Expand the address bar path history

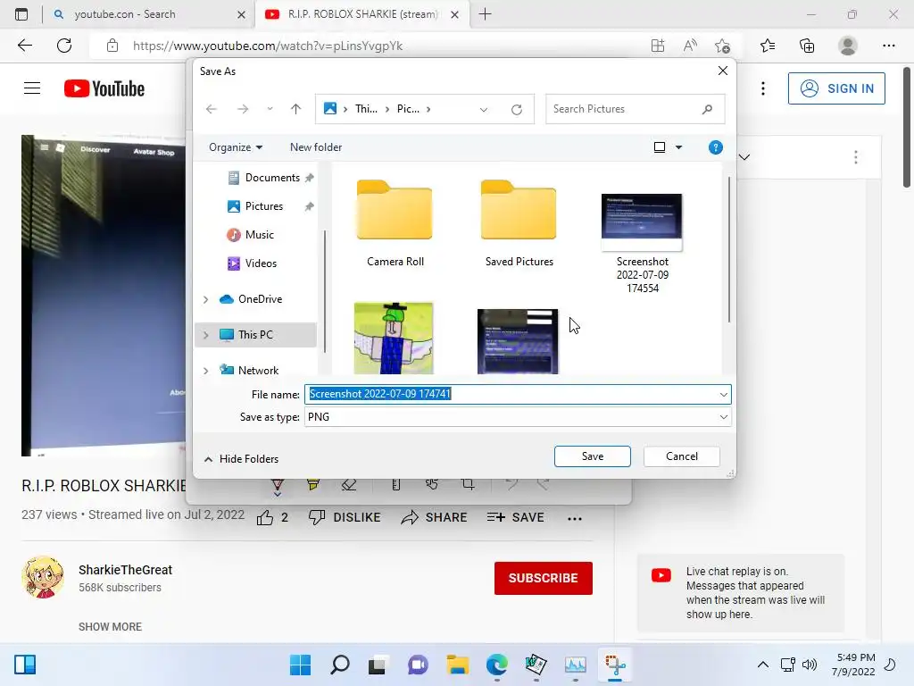coord(483,110)
